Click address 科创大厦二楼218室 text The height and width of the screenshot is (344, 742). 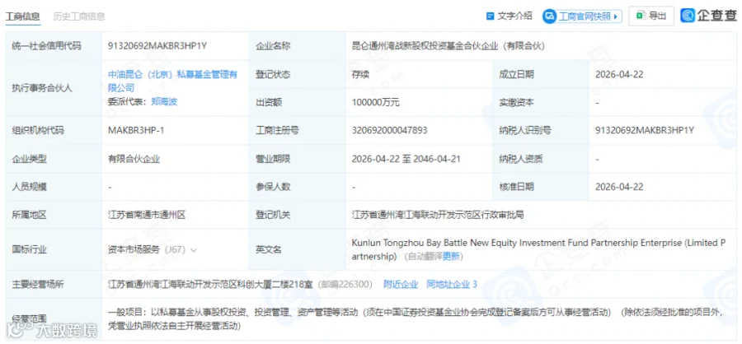pos(270,284)
